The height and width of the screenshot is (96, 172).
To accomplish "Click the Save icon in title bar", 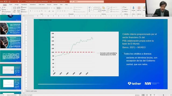I will [x=10, y=2].
